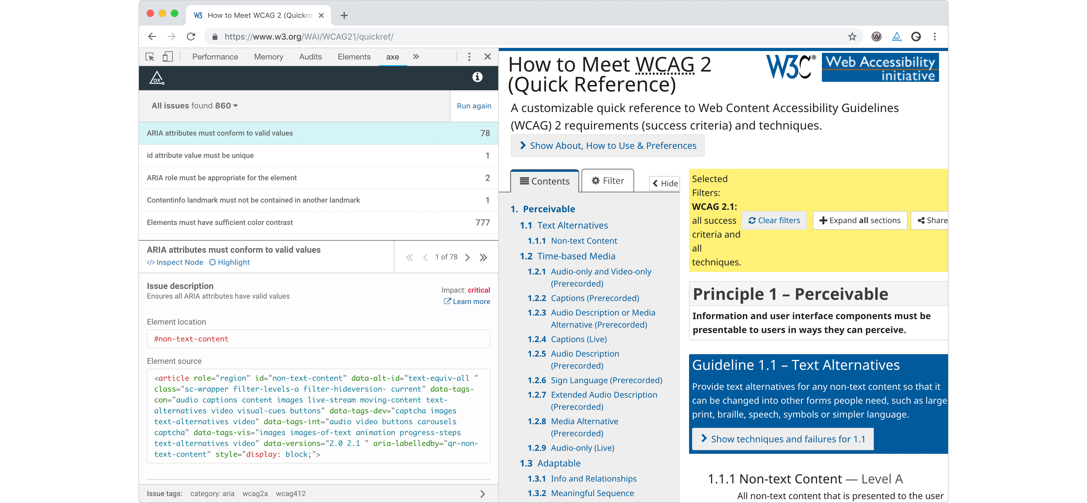Open DevTools customize three-dot menu

tap(469, 57)
